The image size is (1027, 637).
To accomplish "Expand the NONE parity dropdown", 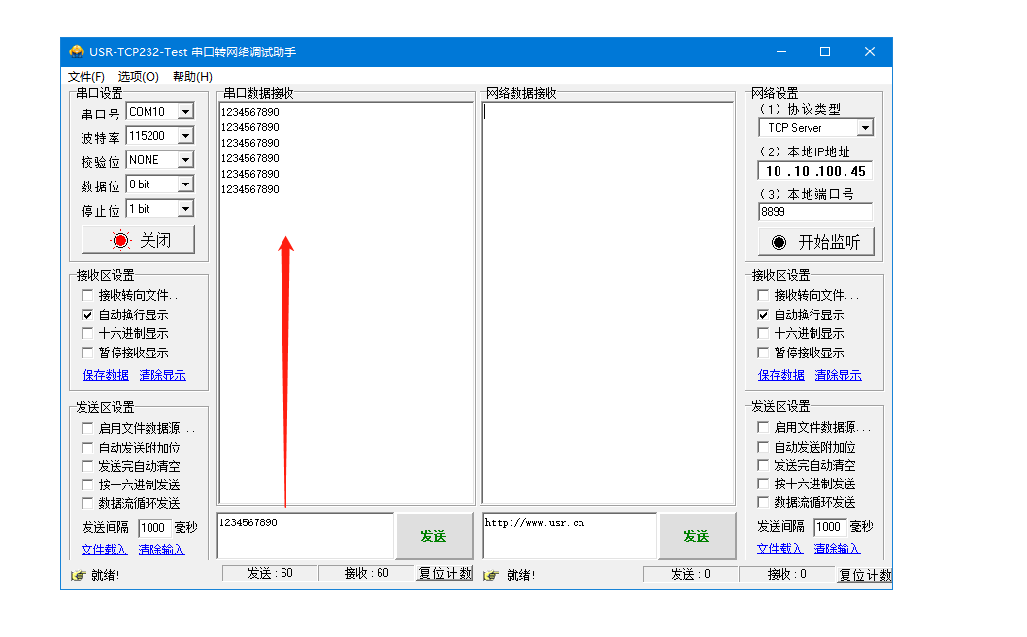I will coord(186,160).
